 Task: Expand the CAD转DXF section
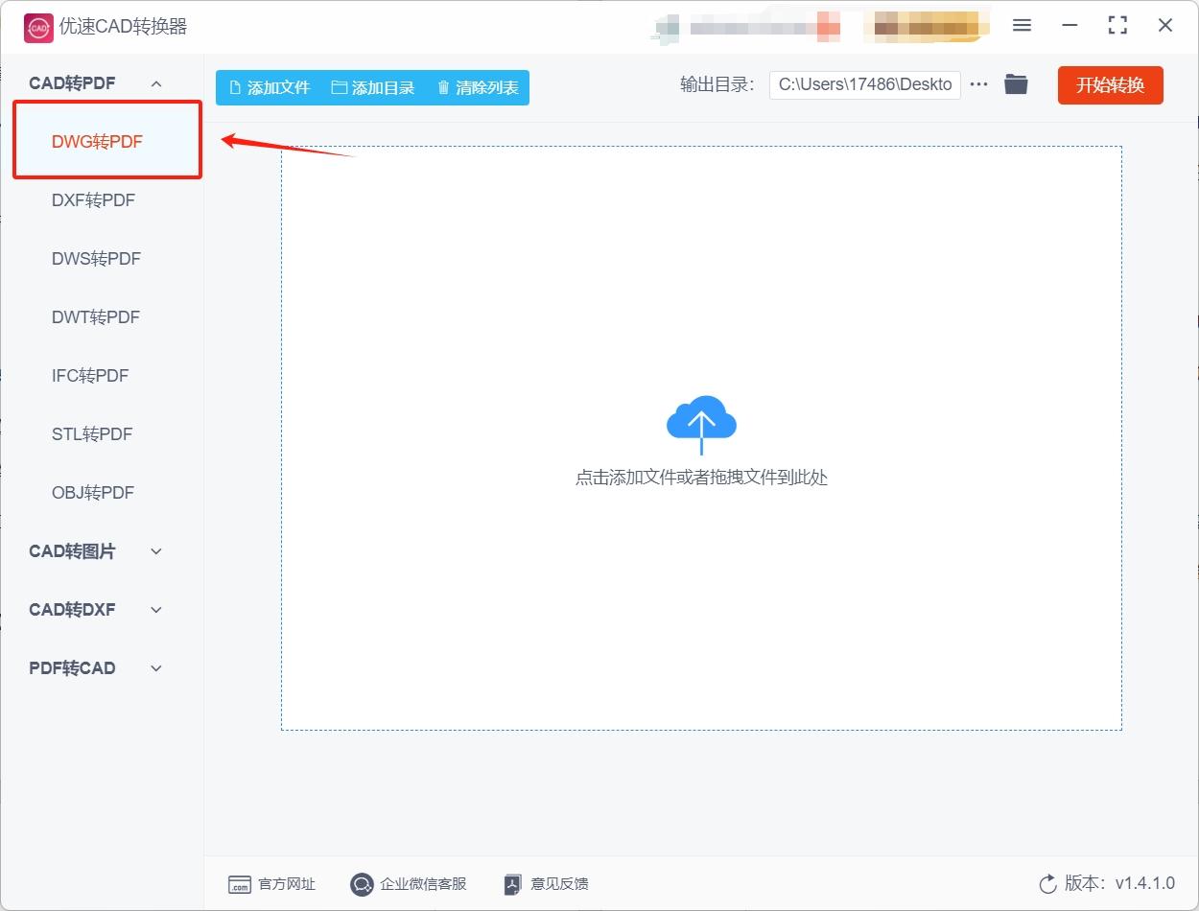[x=156, y=610]
